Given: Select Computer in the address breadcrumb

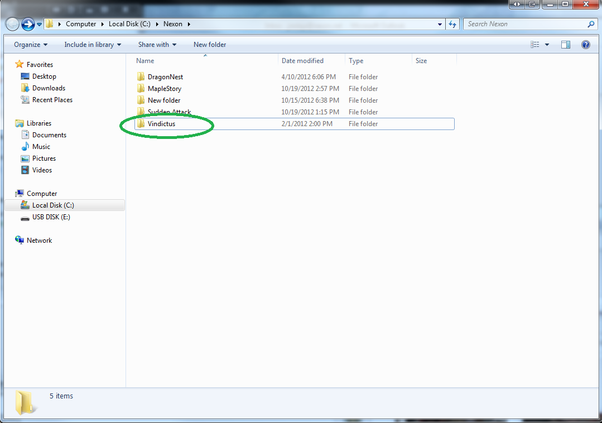Looking at the screenshot, I should coord(81,24).
